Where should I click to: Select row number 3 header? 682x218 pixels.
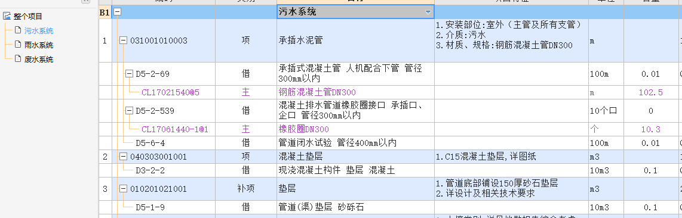pyautogui.click(x=105, y=189)
